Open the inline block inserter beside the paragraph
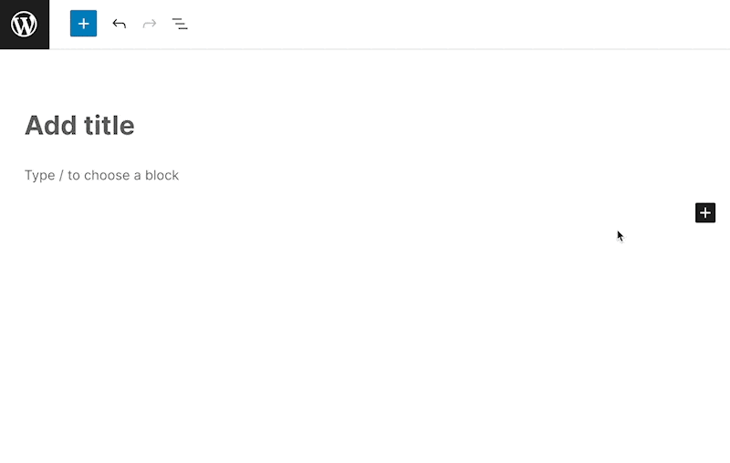 (x=705, y=213)
